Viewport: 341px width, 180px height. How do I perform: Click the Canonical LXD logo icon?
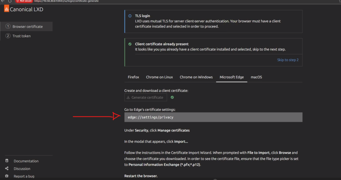pos(6,9)
